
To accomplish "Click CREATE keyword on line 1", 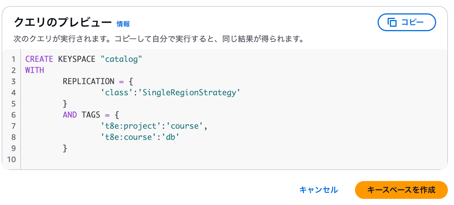I will point(39,59).
